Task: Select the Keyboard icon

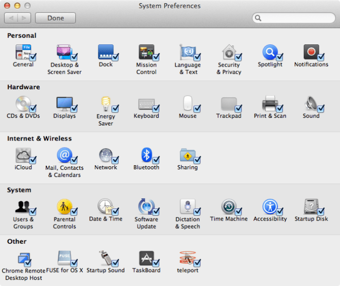Action: click(x=146, y=104)
